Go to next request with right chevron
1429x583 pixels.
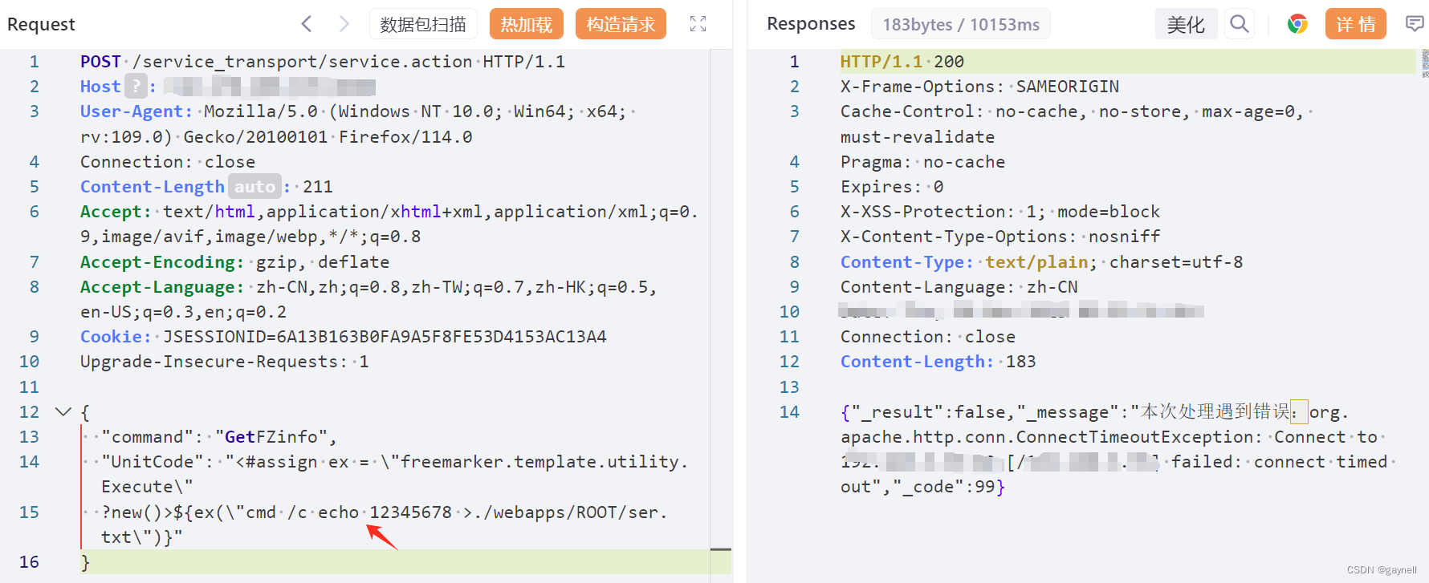pos(344,24)
